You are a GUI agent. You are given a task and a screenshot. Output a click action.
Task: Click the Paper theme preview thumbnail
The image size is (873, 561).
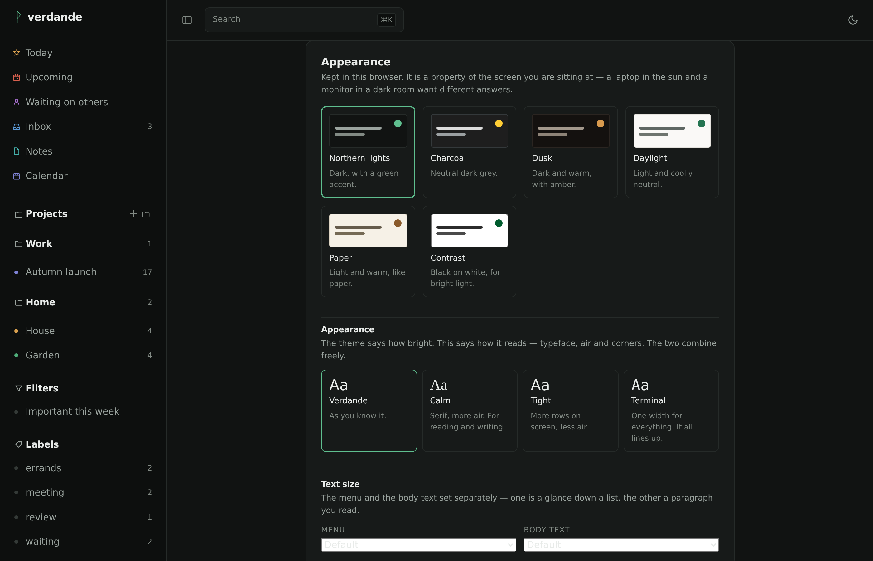tap(368, 231)
